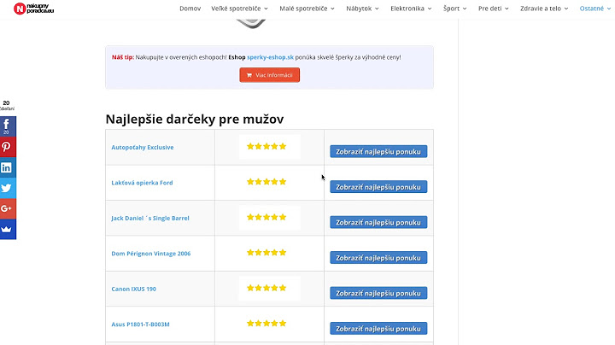Expand Šport dropdown menu
The image size is (615, 345).
pos(454,9)
